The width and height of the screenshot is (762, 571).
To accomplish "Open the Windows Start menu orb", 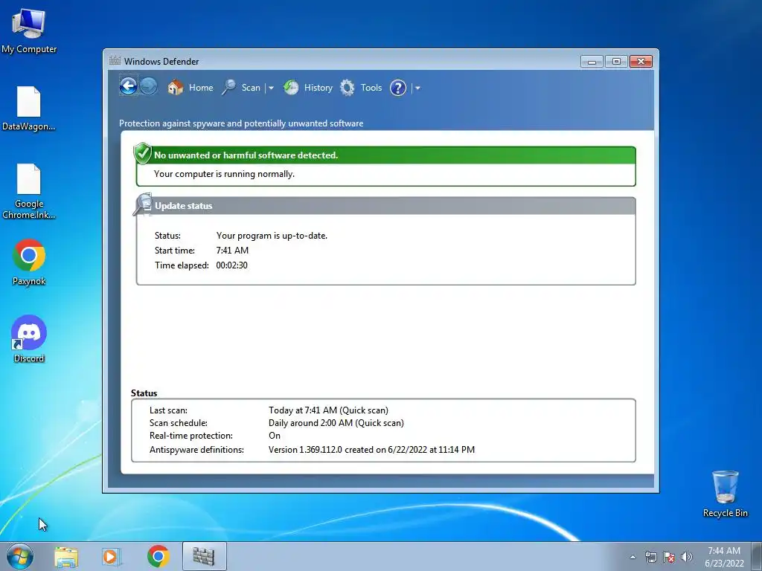I will (x=20, y=556).
